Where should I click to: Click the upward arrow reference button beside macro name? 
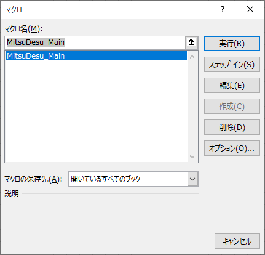pos(191,42)
